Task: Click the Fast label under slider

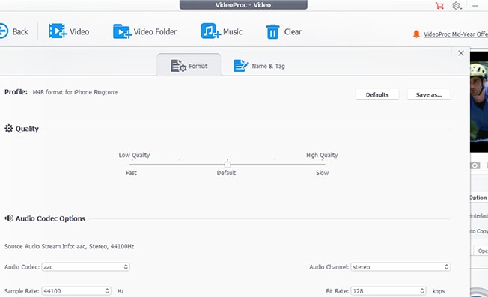Action: pos(131,173)
